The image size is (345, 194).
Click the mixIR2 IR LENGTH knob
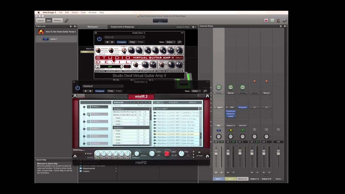coord(137,154)
